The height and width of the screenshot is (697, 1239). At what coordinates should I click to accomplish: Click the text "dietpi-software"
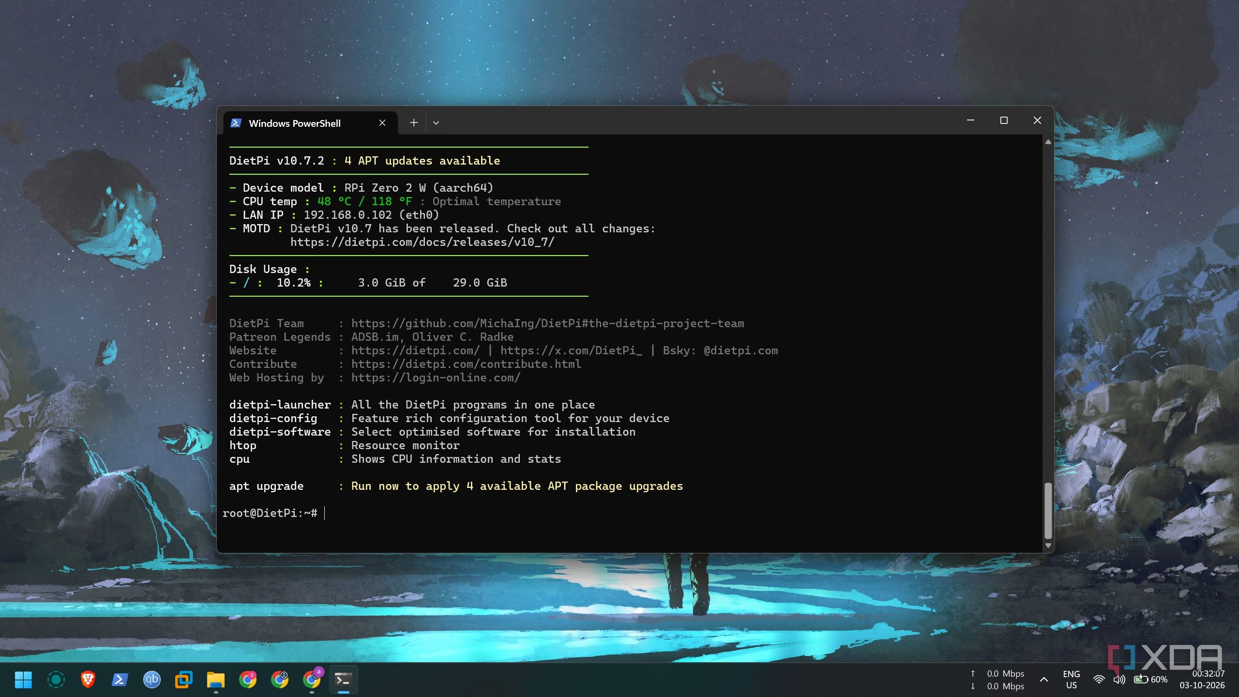(x=280, y=432)
